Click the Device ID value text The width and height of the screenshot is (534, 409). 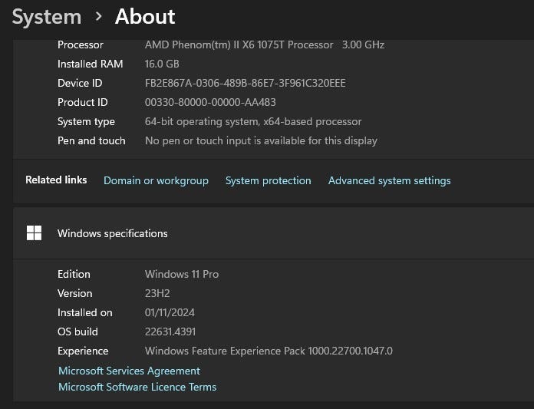[x=245, y=83]
